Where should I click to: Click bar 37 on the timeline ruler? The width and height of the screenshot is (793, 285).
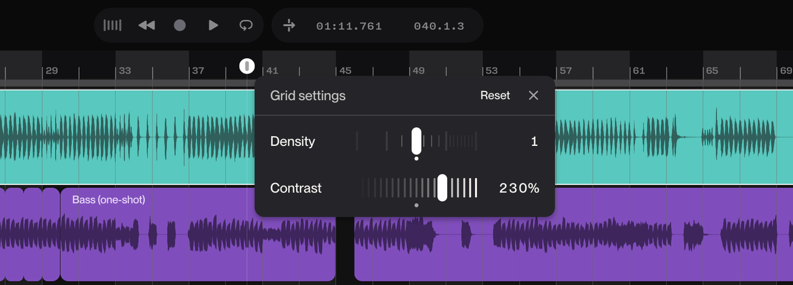click(x=198, y=70)
